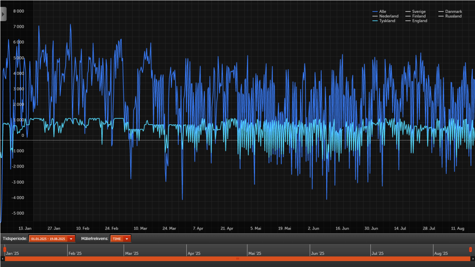Open the Målefrekvens TIME dropdown

pos(126,238)
